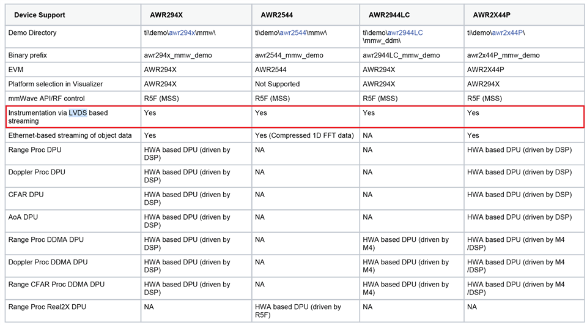587x325 pixels.
Task: Select the CFAR DPU row label
Action: tap(73, 198)
